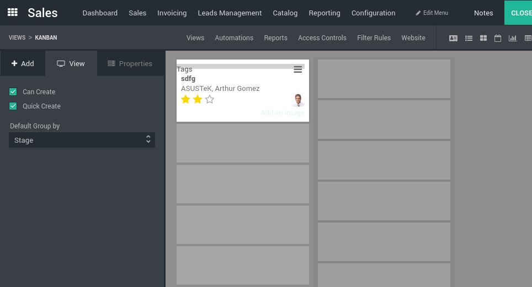Open the Filter Rules section
Viewport: 532px width, 287px height.
tap(374, 38)
